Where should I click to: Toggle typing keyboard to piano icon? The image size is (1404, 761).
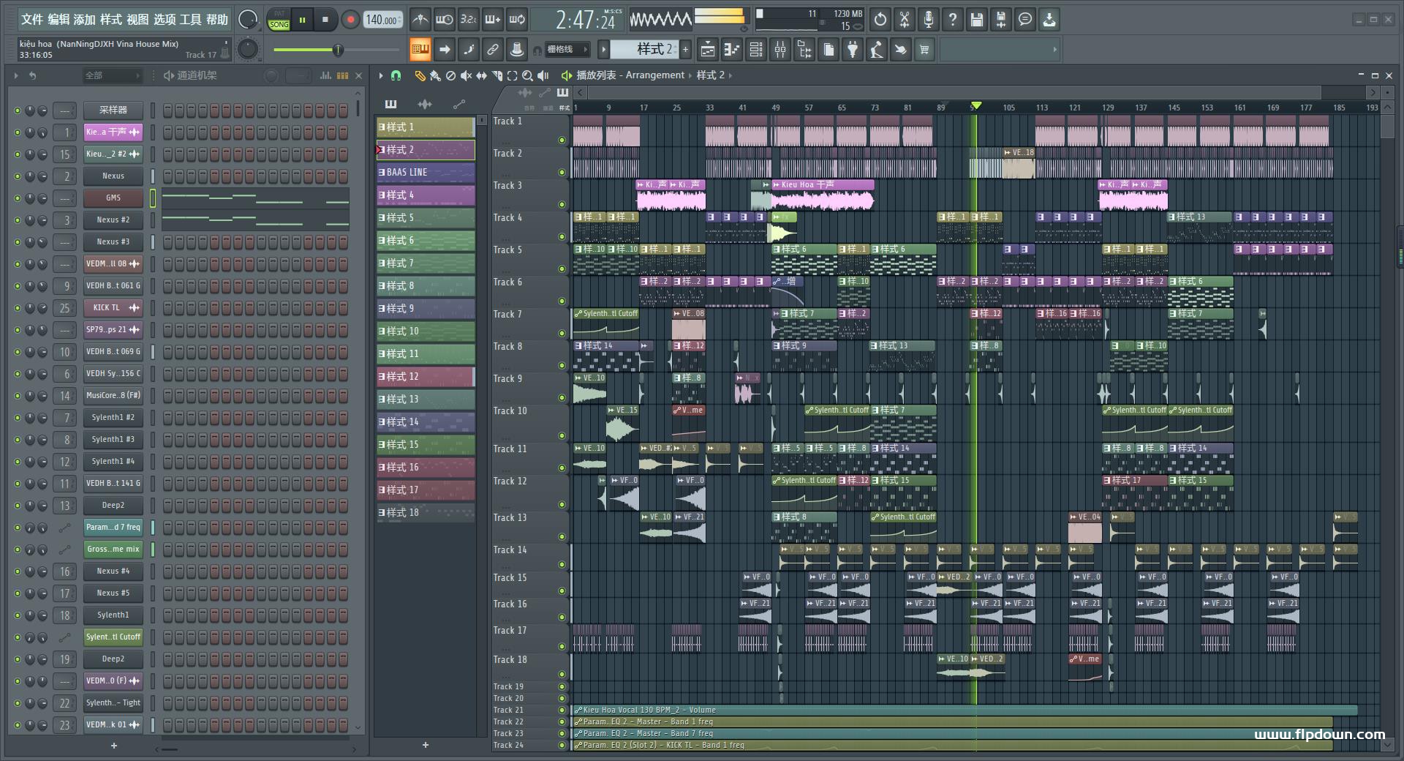coord(420,50)
